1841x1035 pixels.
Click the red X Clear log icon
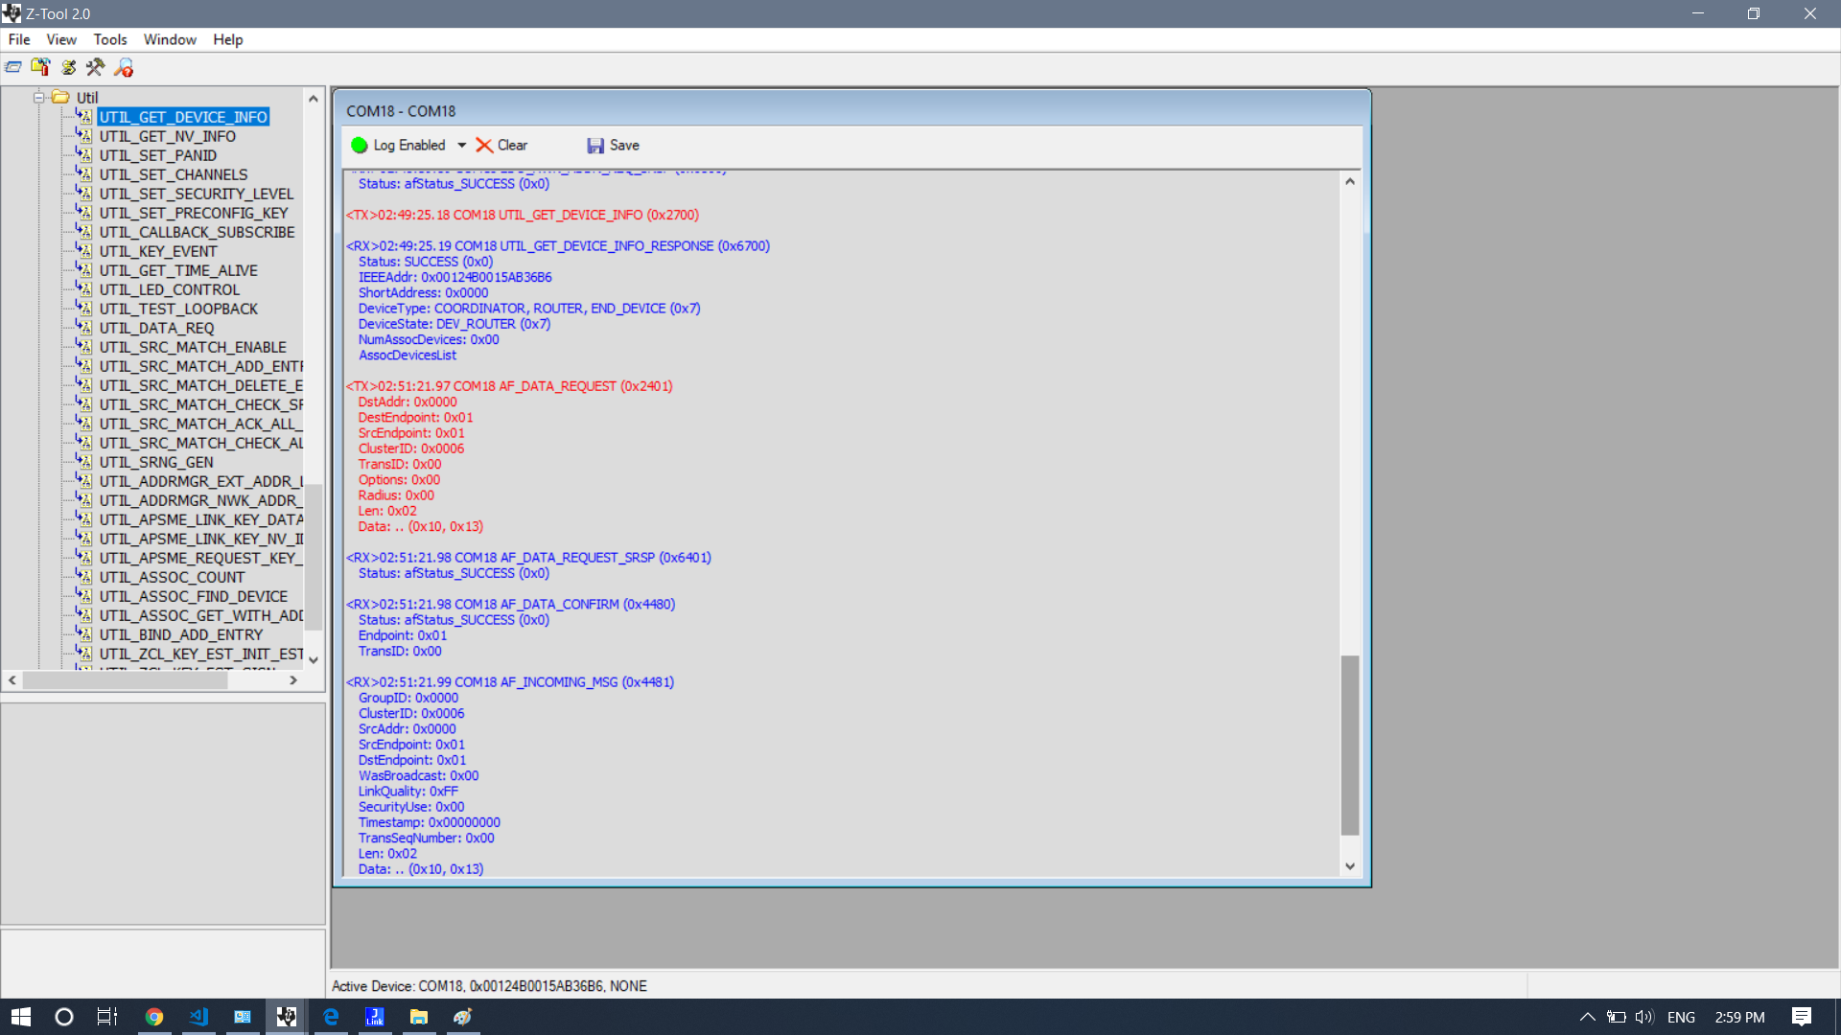click(484, 146)
